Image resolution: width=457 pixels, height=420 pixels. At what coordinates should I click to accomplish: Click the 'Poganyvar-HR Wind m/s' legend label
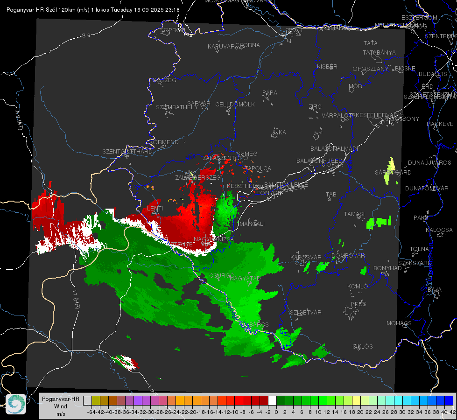(61, 406)
